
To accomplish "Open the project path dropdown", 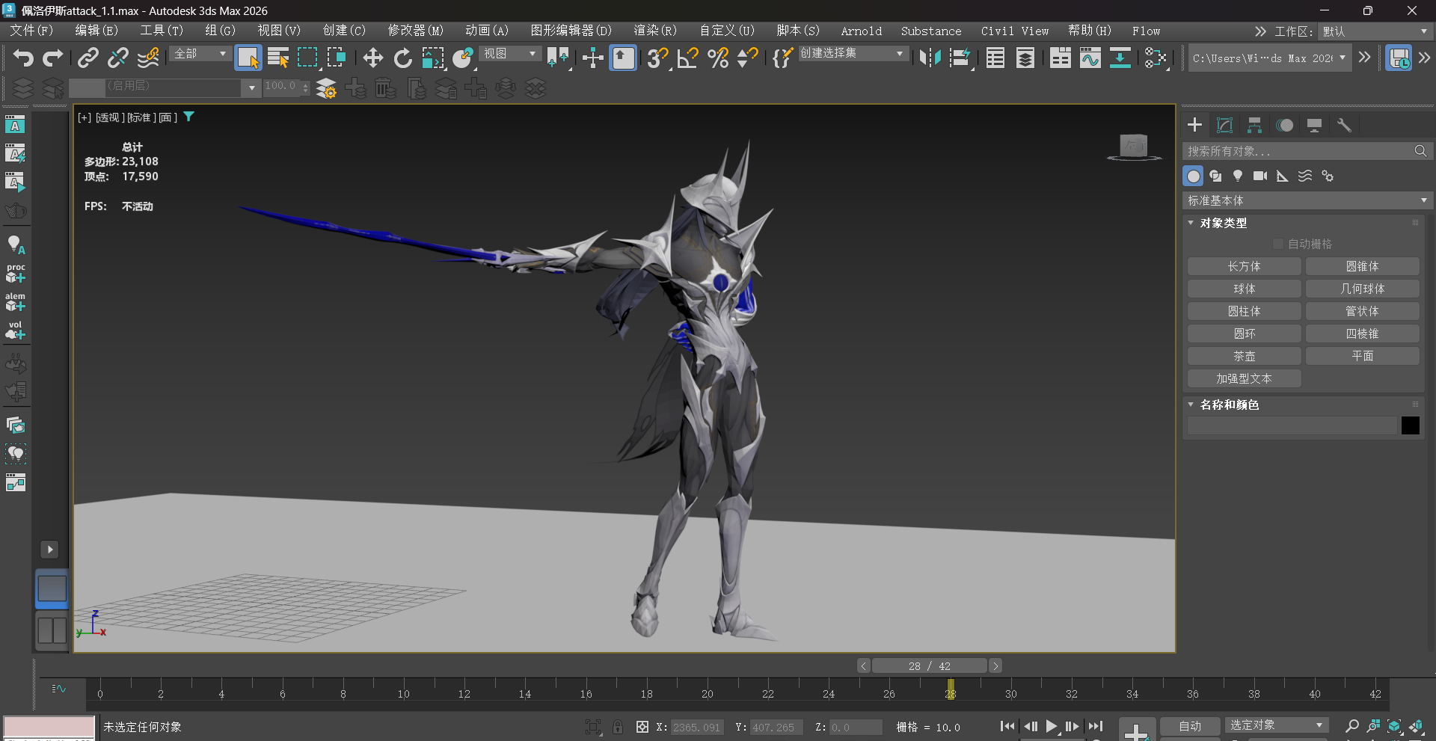I will point(1270,58).
